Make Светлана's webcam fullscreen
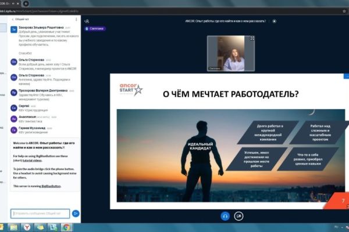This screenshot has height=232, width=349. (x=252, y=38)
